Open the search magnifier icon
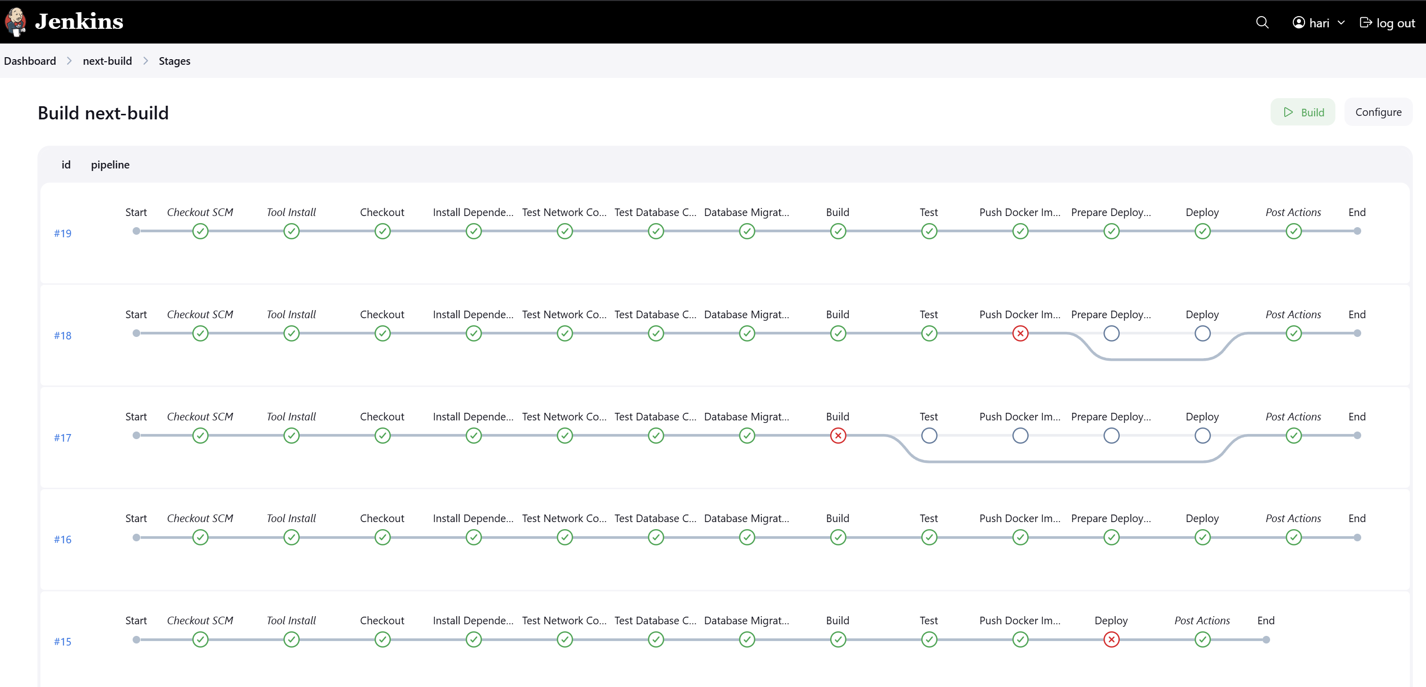Screen dimensions: 1426x687 pos(1262,22)
